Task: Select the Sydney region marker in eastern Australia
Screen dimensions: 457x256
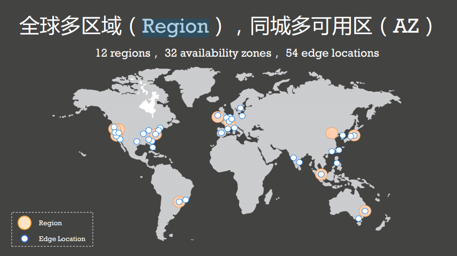Action: [x=365, y=211]
